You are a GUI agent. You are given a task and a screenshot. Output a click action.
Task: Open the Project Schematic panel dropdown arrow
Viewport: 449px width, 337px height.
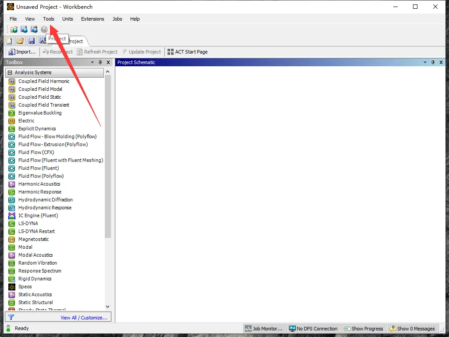click(x=425, y=62)
